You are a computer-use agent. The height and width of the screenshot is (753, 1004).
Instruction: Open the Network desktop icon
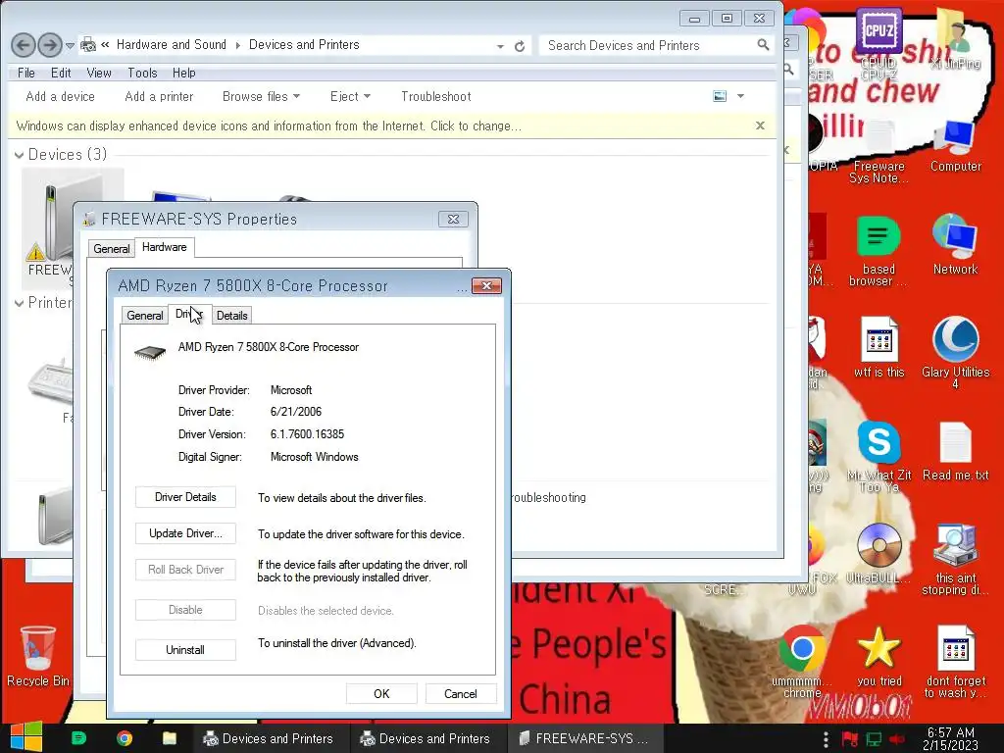click(955, 244)
